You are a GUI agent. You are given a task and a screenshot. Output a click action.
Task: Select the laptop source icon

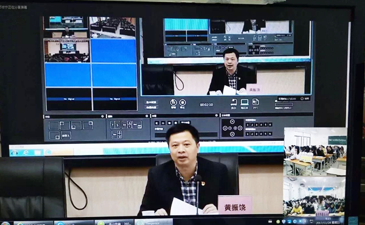(x=245, y=102)
